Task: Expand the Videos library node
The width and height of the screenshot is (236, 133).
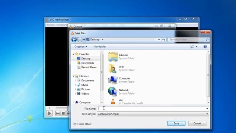Action: tap(76, 93)
